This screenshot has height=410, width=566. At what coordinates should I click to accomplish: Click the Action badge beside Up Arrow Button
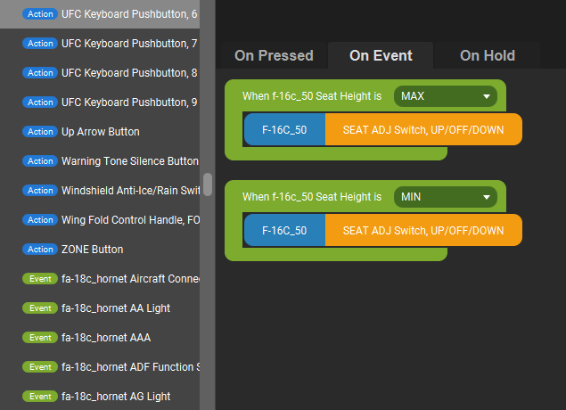coord(40,132)
